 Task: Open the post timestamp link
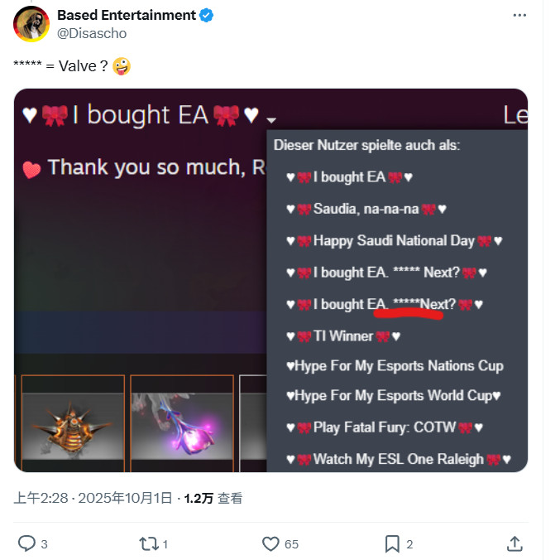click(x=93, y=498)
